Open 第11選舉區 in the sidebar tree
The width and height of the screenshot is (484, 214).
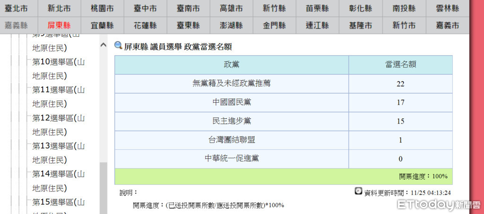58,90
